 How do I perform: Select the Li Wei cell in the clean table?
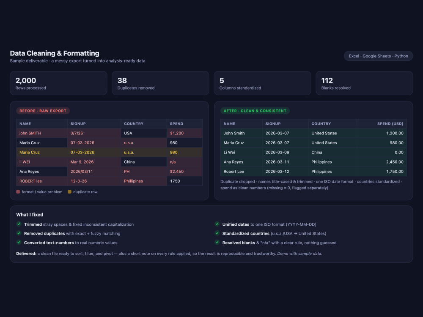242,152
